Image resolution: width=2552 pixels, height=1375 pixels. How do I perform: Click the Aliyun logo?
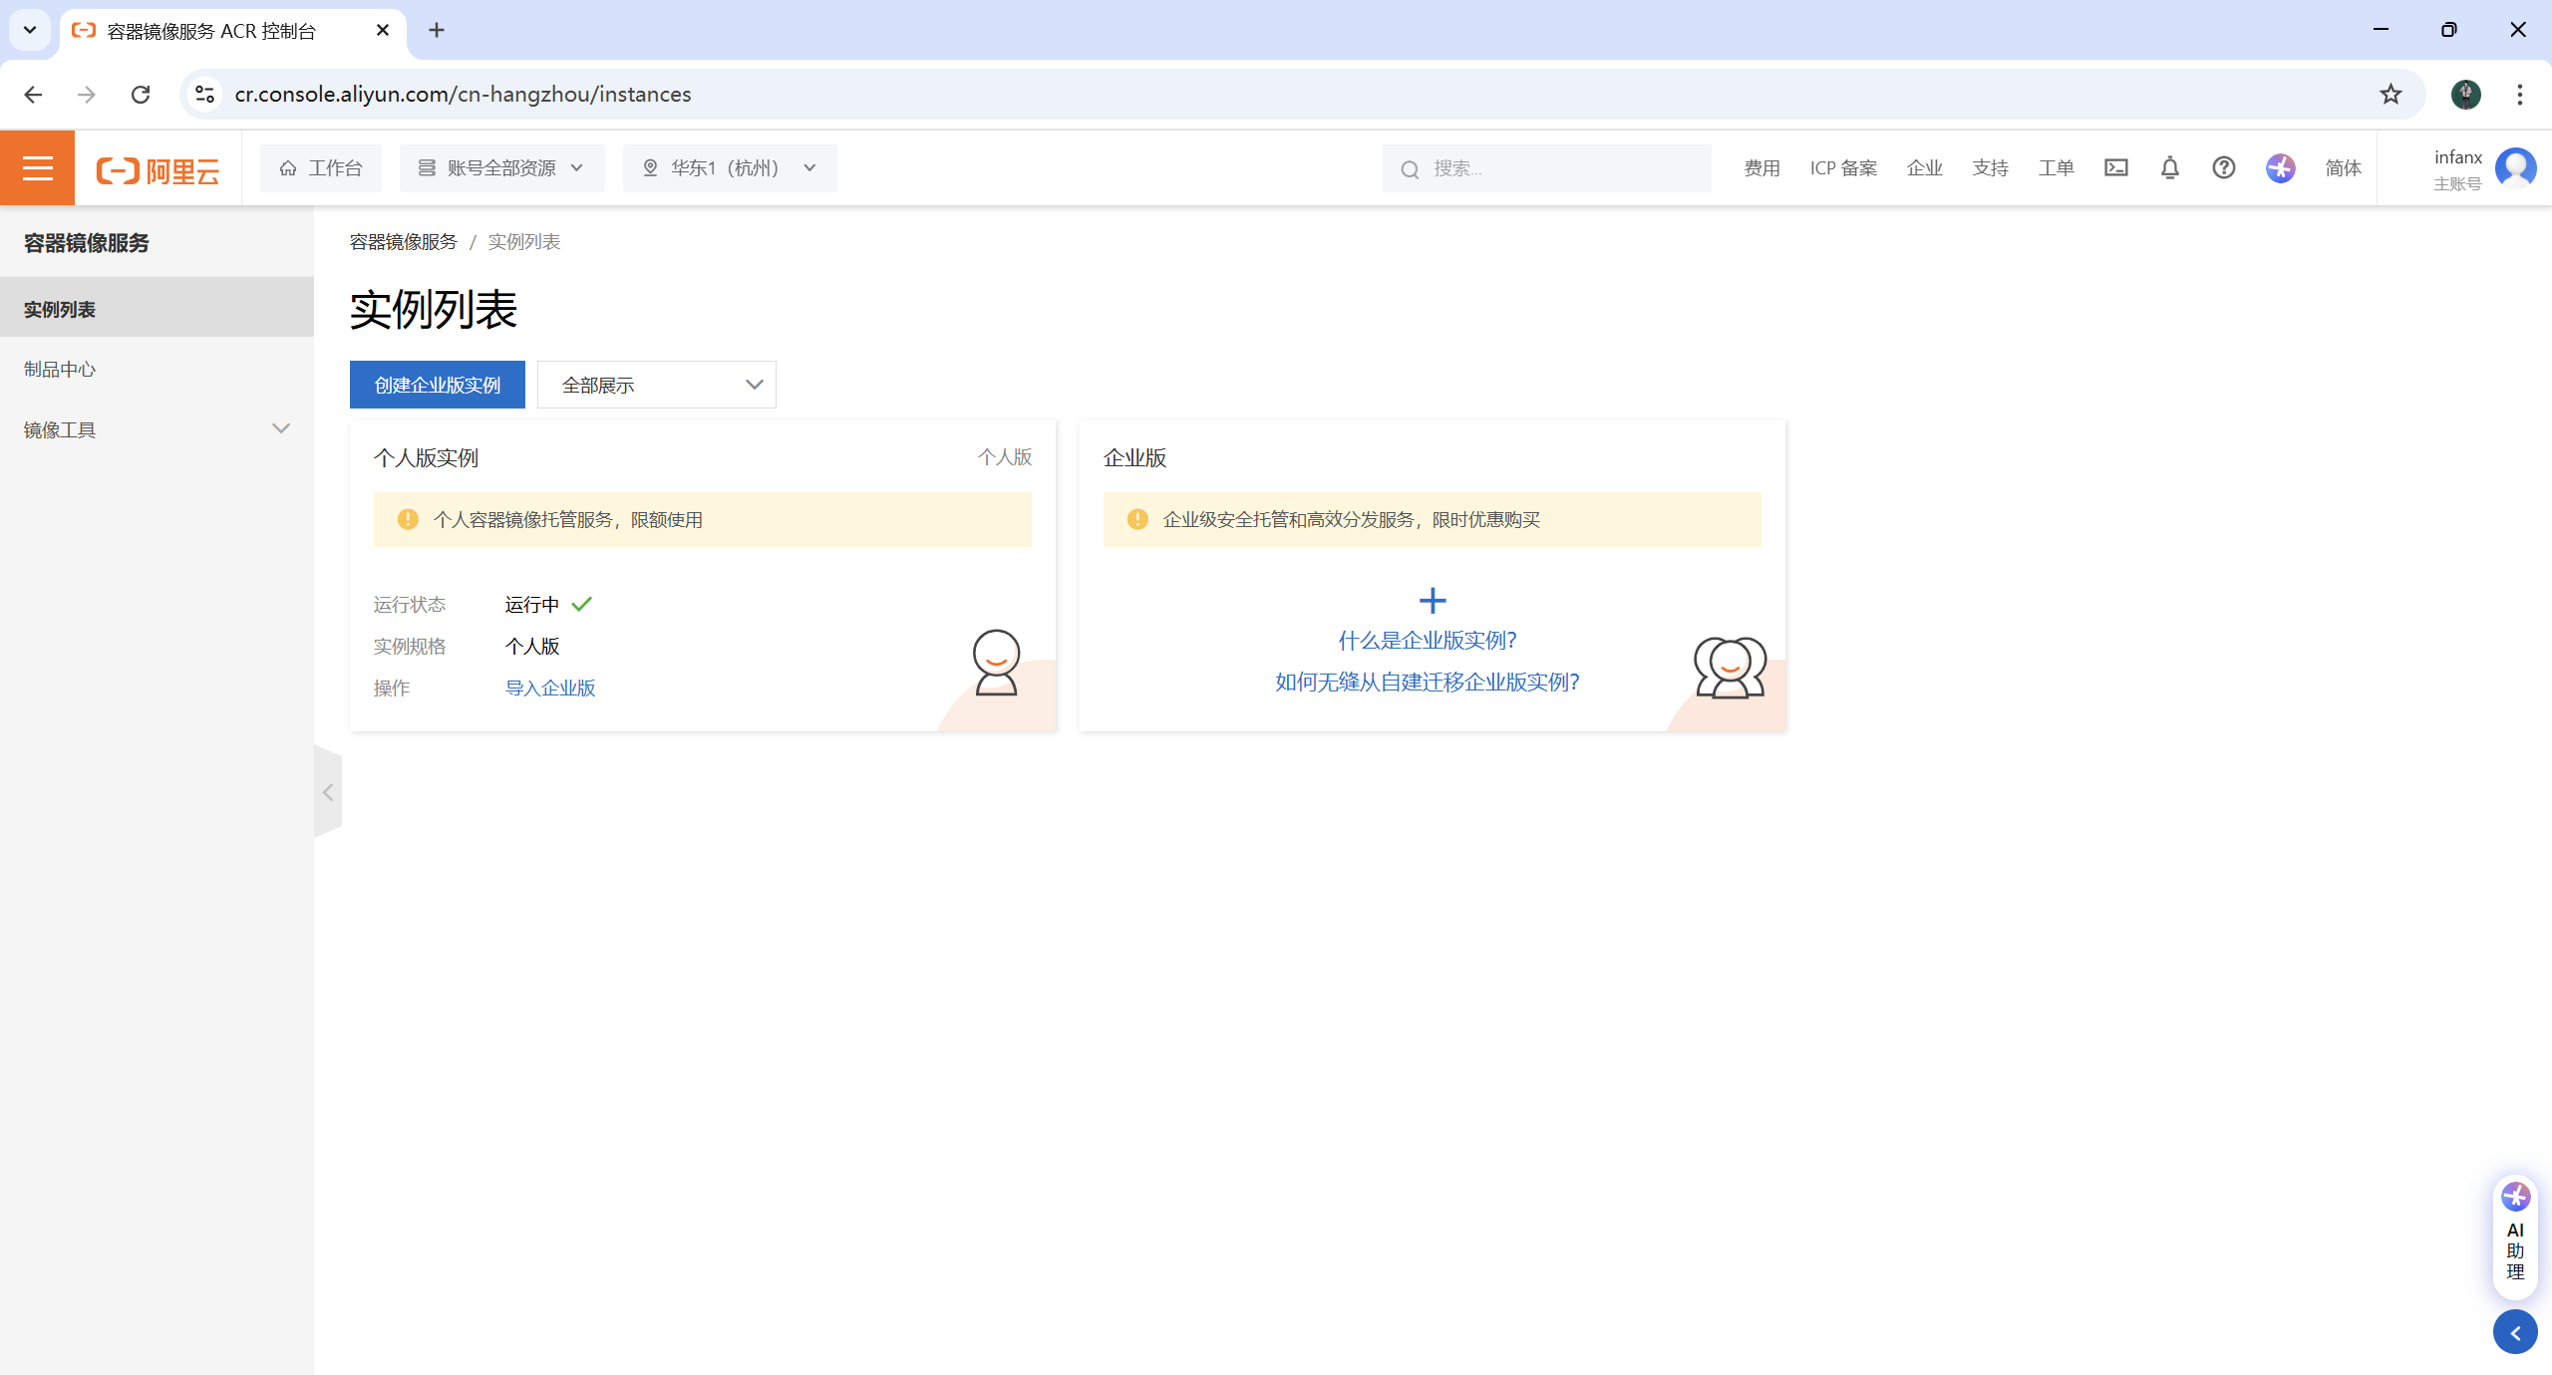tap(158, 170)
